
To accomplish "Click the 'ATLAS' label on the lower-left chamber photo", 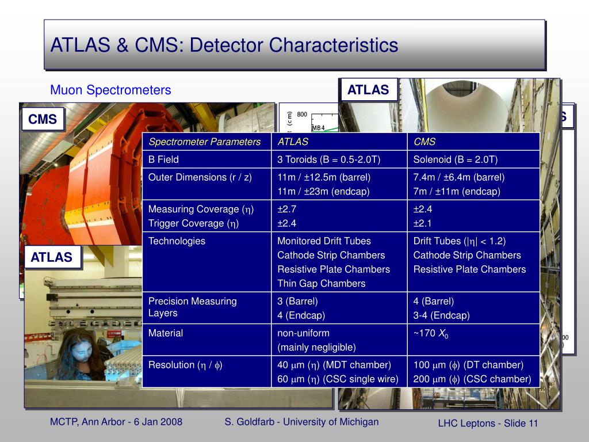I will pyautogui.click(x=51, y=257).
